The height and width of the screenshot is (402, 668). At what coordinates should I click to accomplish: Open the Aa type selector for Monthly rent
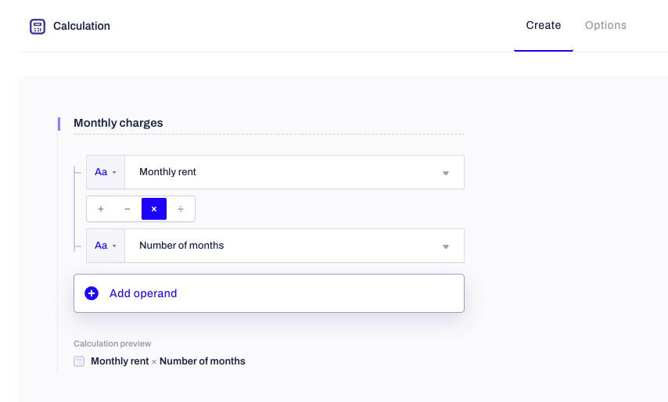tap(106, 172)
